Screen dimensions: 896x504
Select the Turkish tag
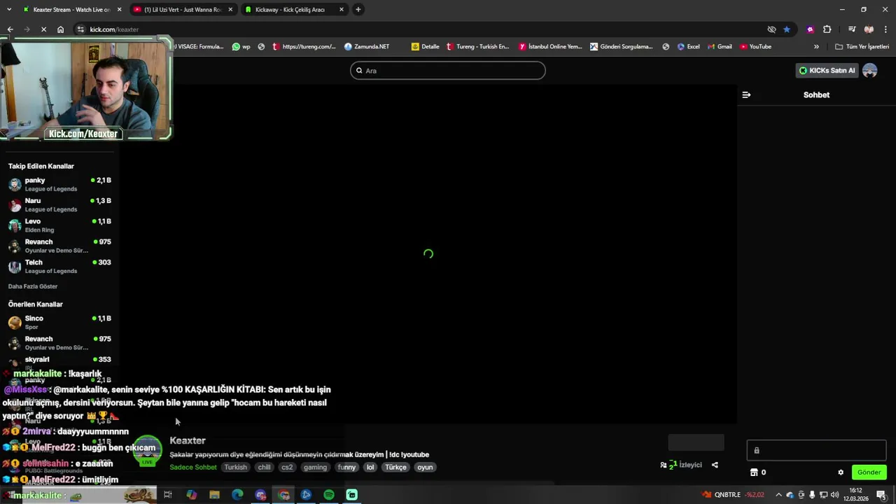(236, 467)
